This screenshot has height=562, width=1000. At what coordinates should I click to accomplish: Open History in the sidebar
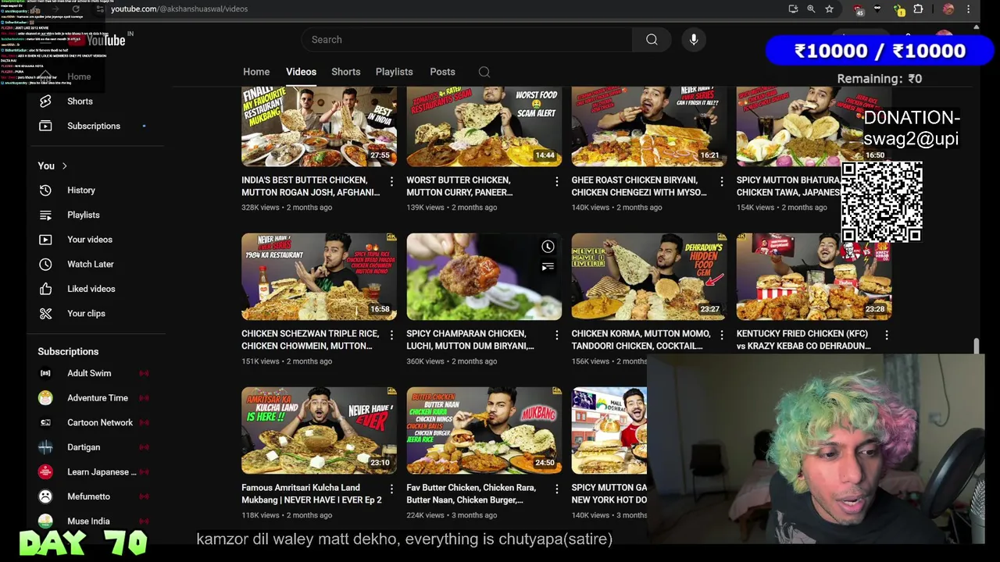(81, 190)
